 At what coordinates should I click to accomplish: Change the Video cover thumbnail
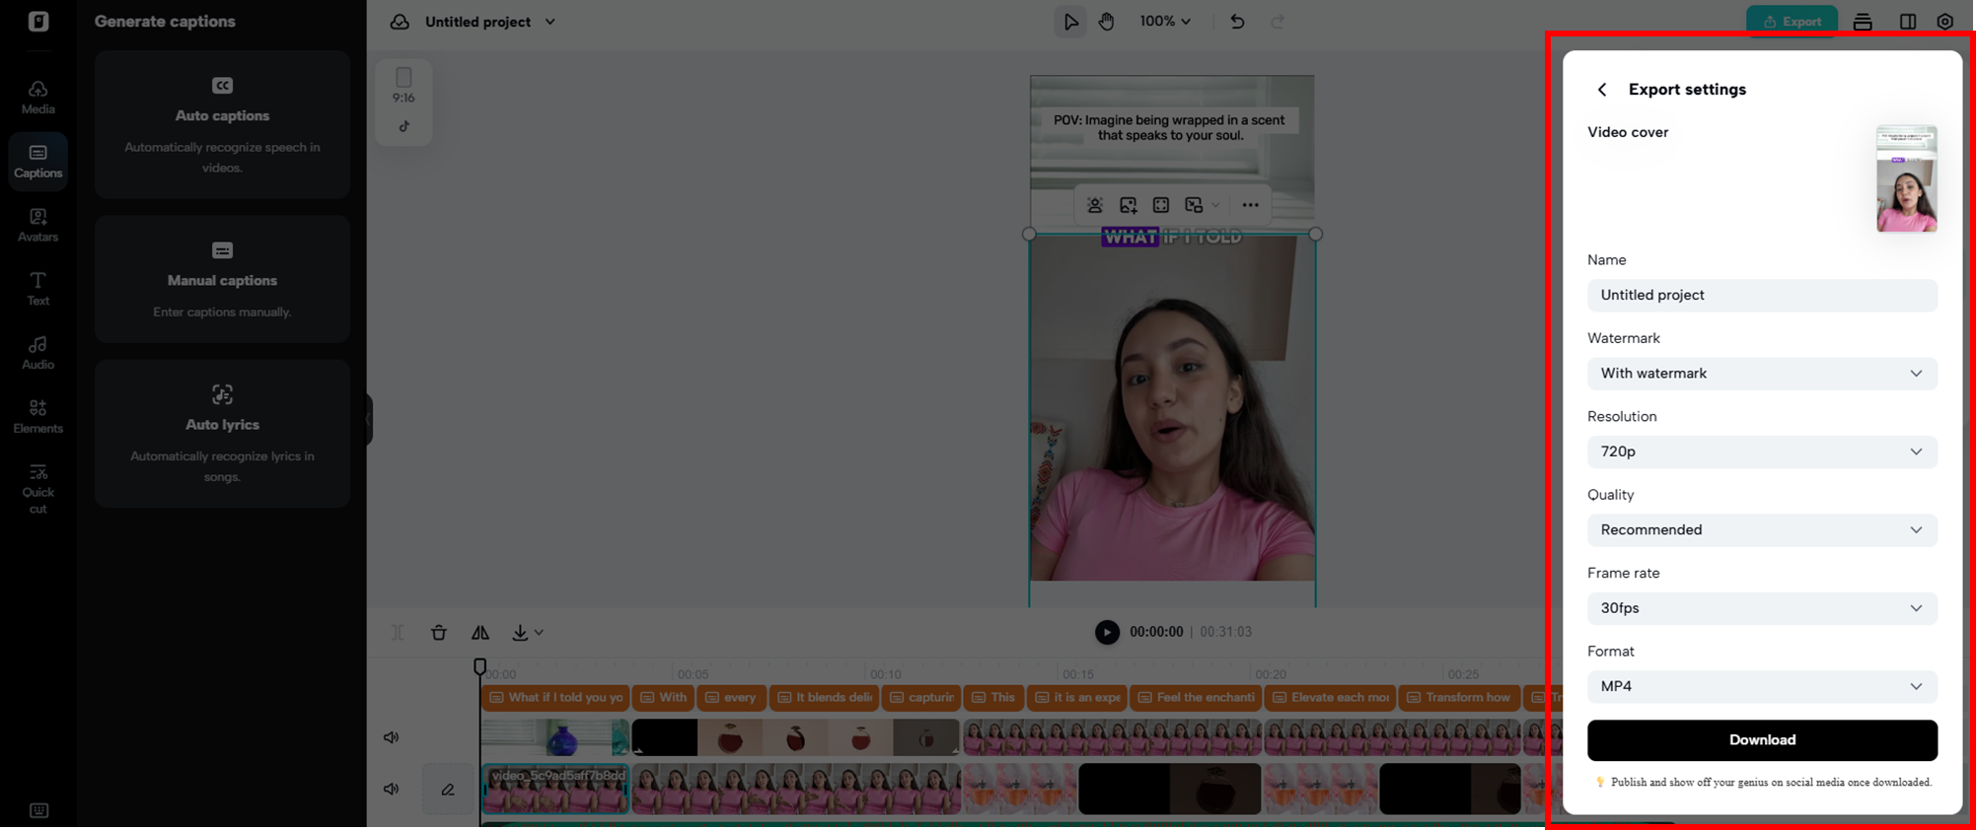click(1906, 178)
